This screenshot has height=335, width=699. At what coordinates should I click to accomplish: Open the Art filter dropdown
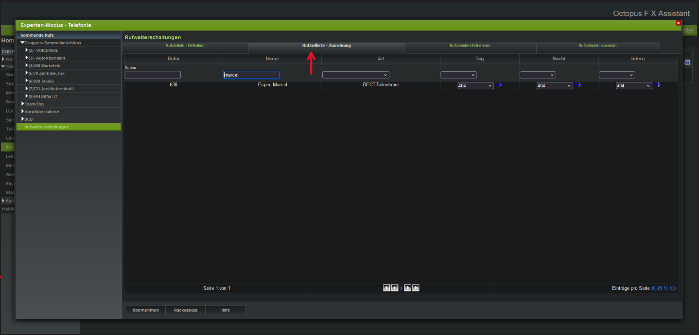[356, 75]
